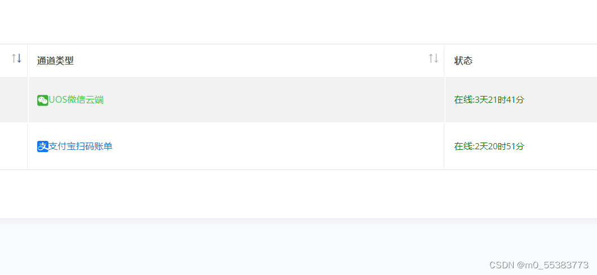
Task: Open the UOS微信云端 channel link
Action: (76, 100)
